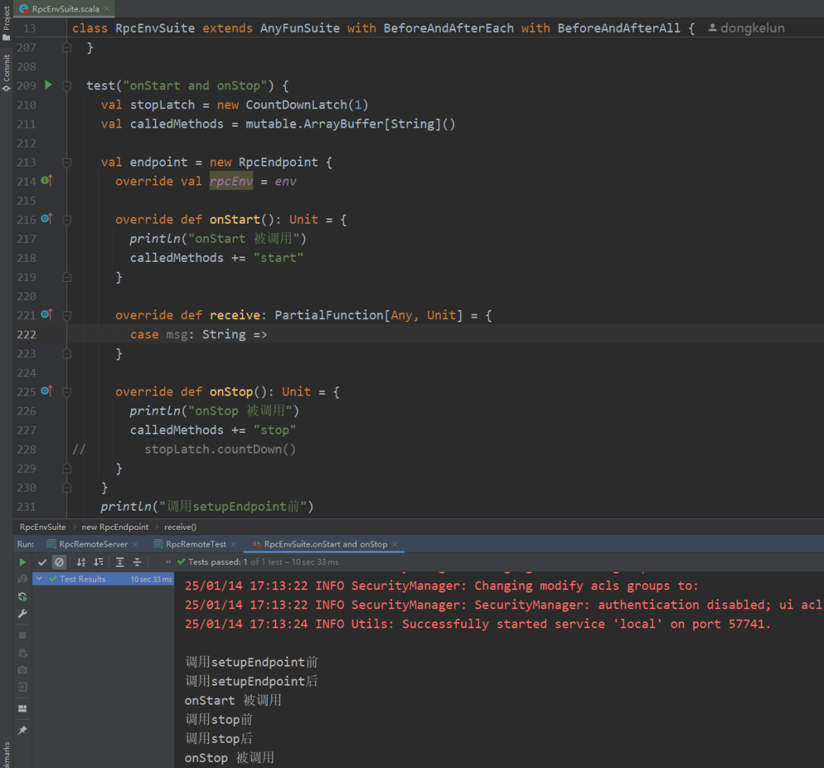Viewport: 824px width, 768px height.
Task: Toggle Show Ignored tests button
Action: click(60, 562)
